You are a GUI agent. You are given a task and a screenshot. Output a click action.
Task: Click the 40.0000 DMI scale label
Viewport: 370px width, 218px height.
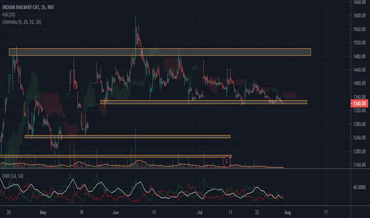359,187
